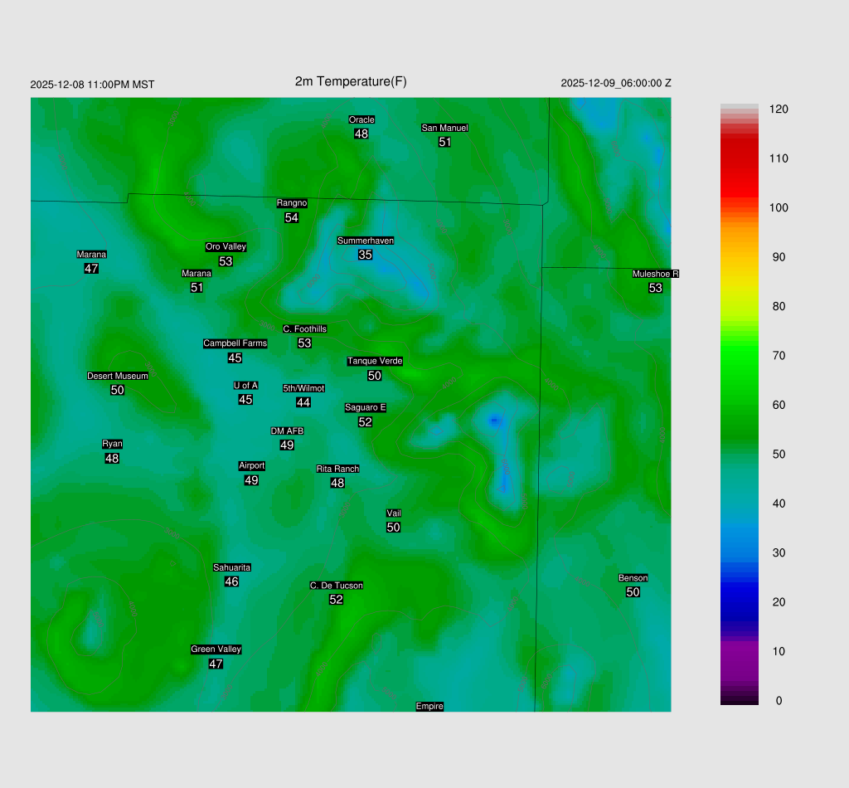The image size is (849, 788).
Task: Click the Desert Museum station label
Action: (118, 376)
